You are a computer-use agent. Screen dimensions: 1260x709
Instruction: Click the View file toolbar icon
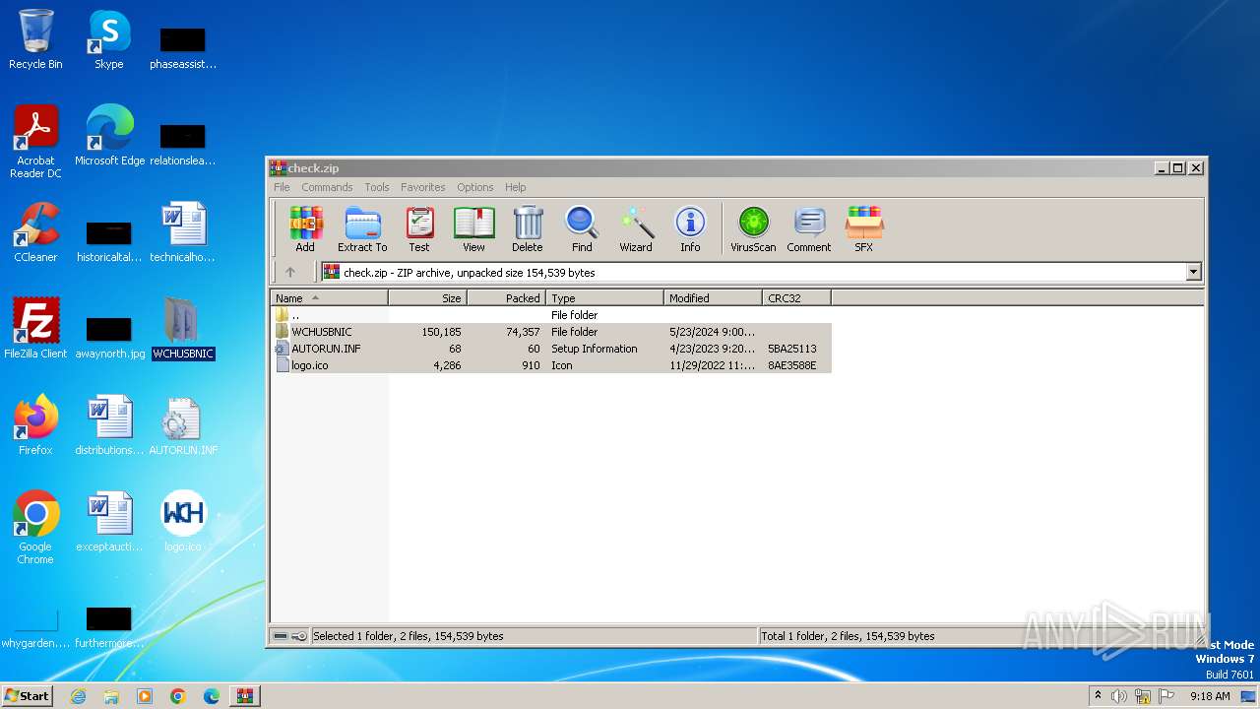[473, 229]
